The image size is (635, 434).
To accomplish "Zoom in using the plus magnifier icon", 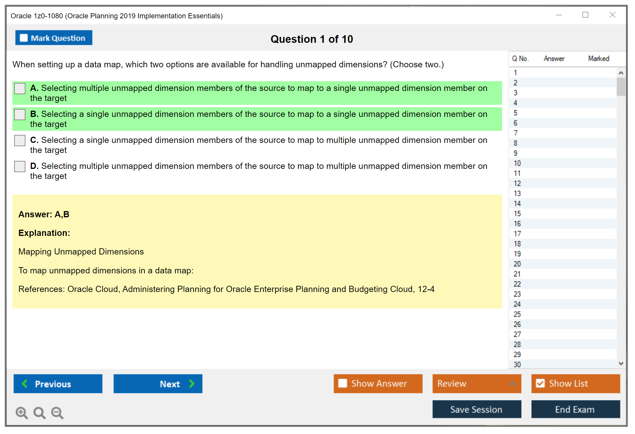I will [x=22, y=412].
